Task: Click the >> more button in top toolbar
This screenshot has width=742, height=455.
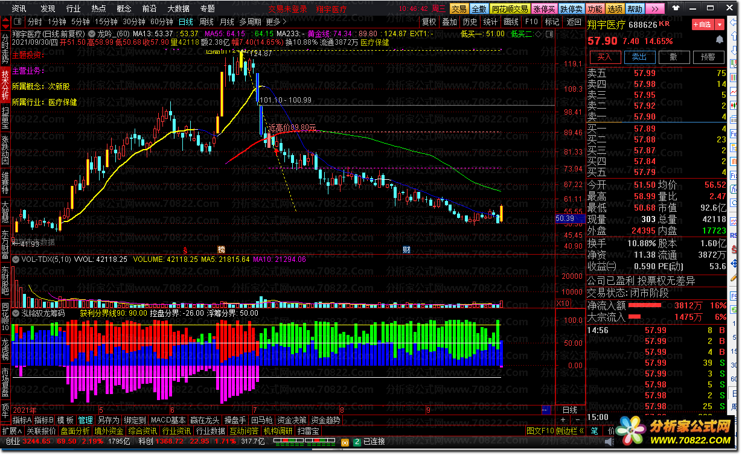Action: (x=655, y=9)
